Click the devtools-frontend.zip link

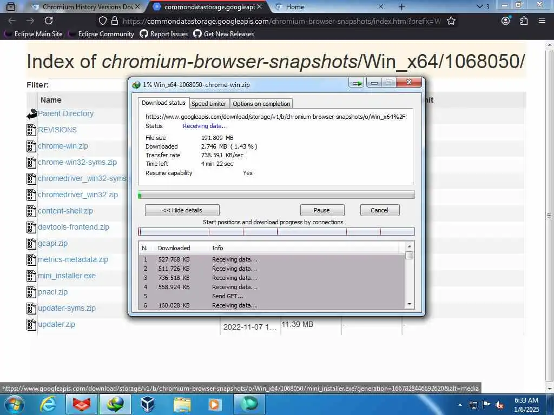(x=74, y=227)
